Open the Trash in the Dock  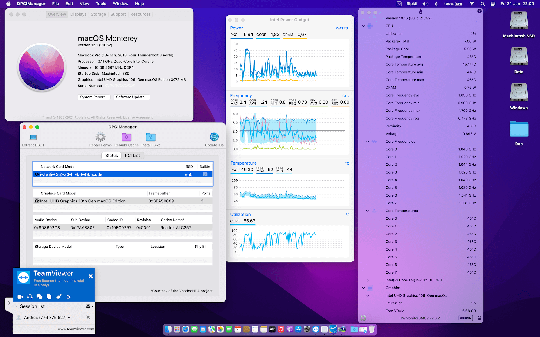pos(372,329)
